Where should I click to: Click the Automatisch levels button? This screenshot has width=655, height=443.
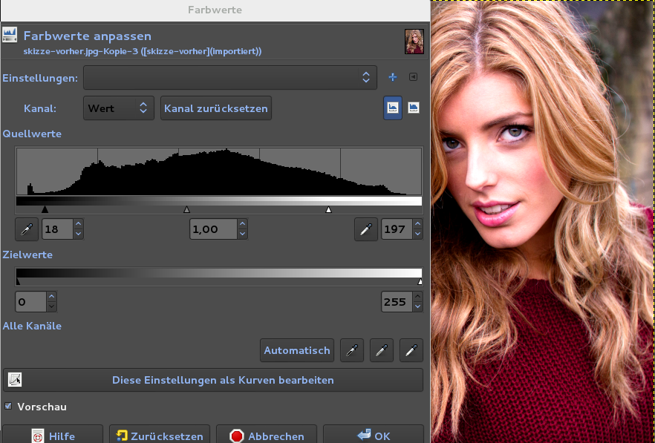pyautogui.click(x=297, y=350)
